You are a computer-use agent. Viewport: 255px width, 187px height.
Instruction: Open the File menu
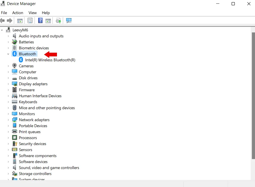(x=4, y=13)
